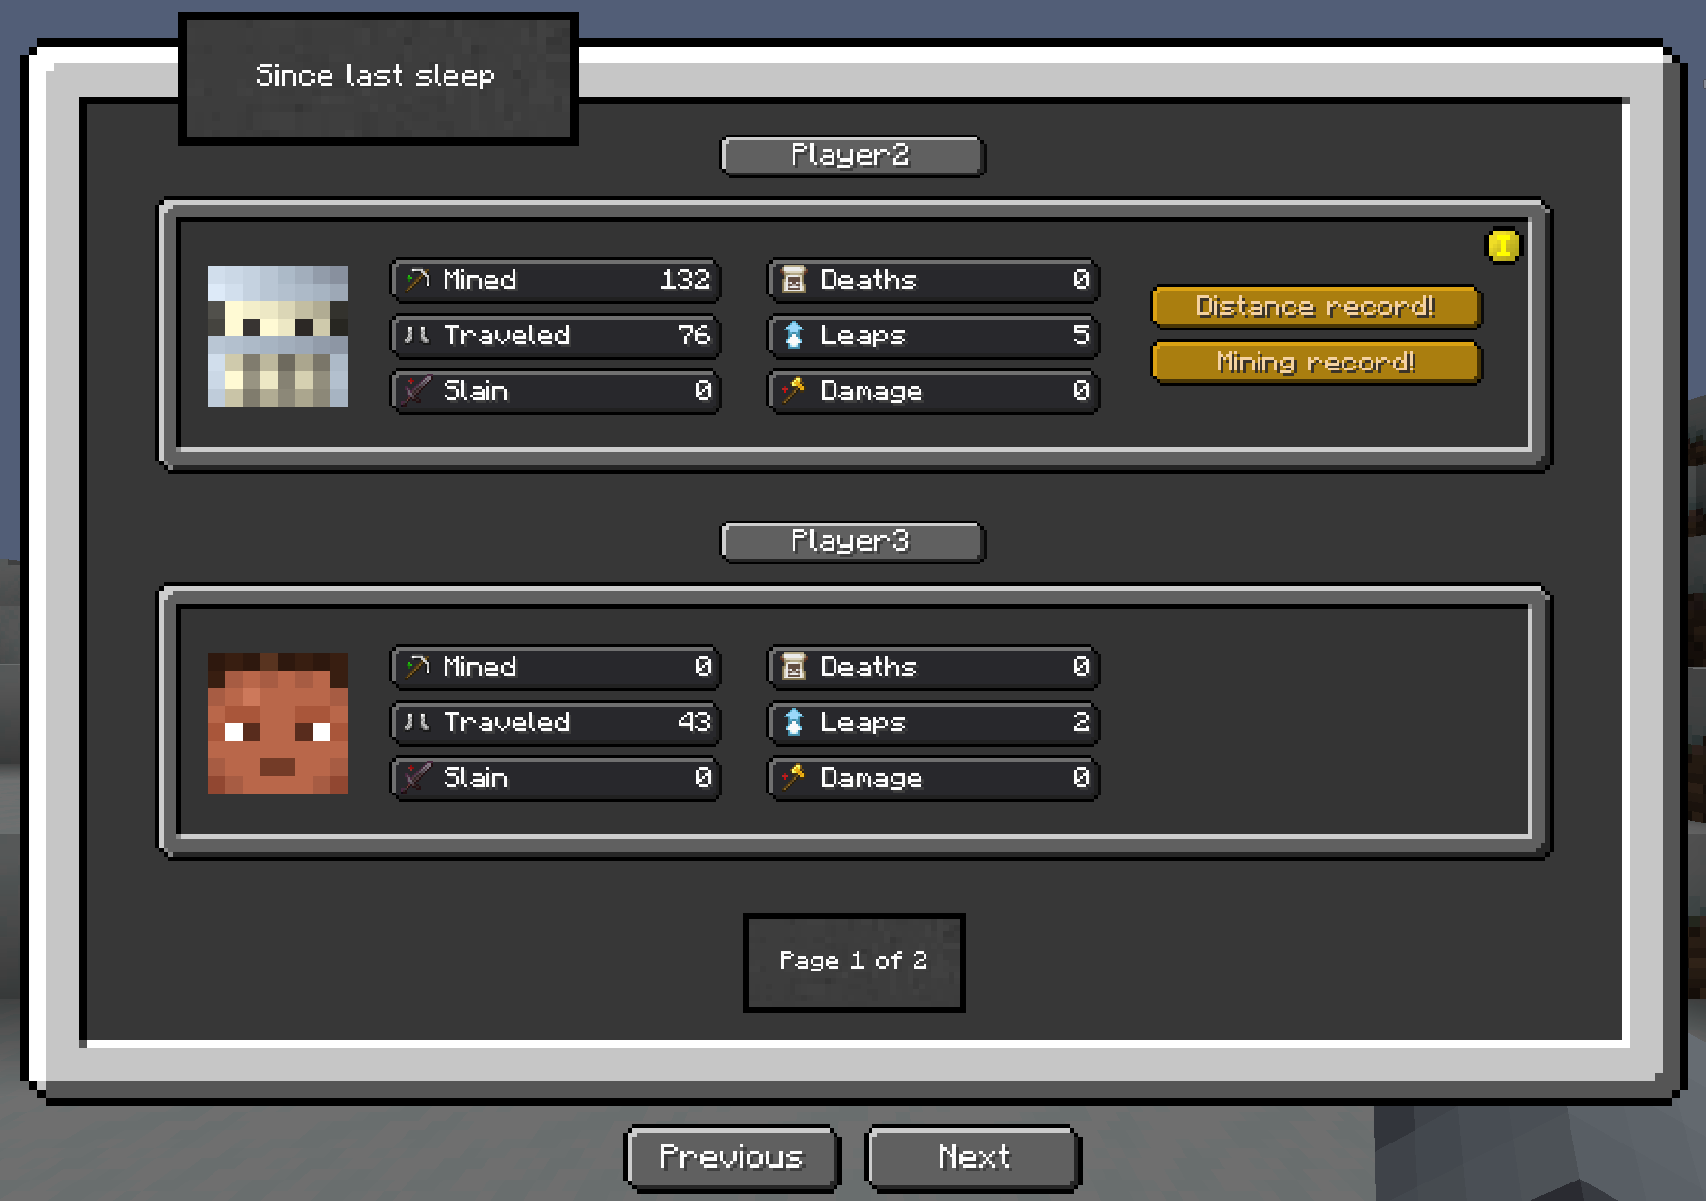Click the Distance record! badge
Screen dimensions: 1706x1201
[1316, 307]
